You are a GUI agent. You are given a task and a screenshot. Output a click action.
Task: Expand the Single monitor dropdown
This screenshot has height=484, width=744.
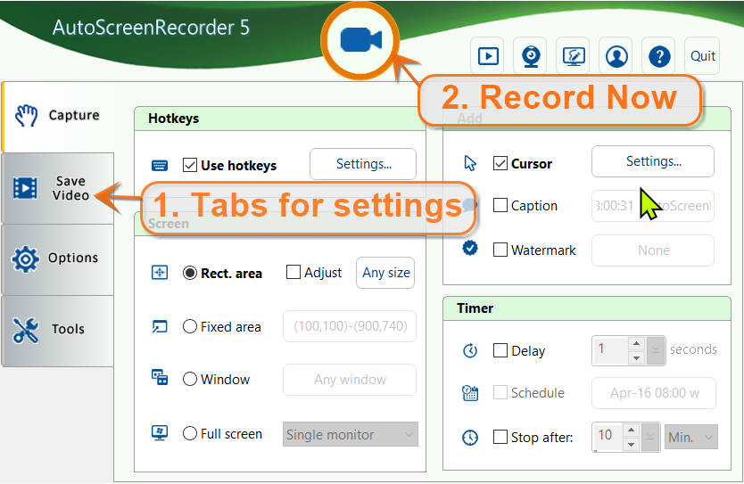coord(351,435)
